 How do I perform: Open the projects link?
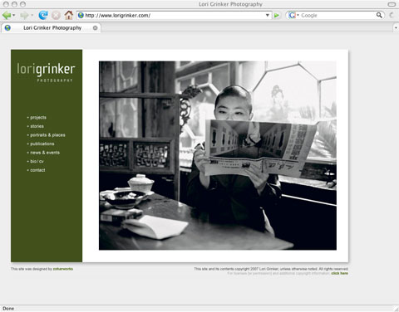click(x=38, y=118)
